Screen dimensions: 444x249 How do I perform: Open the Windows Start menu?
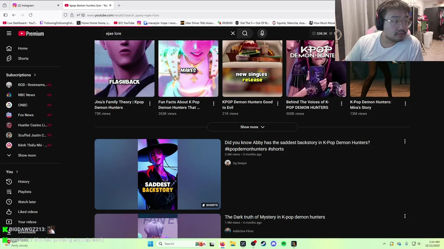coord(150,244)
